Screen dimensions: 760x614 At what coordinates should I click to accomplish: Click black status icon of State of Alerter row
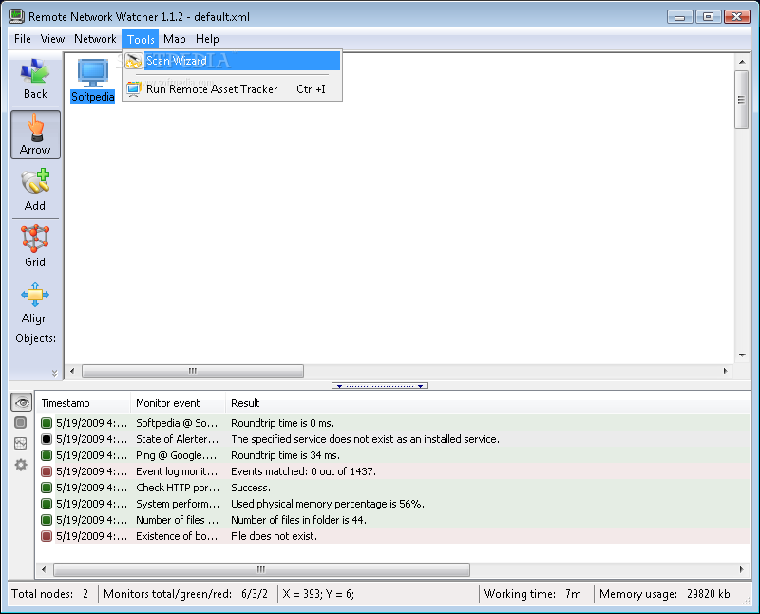pos(47,439)
